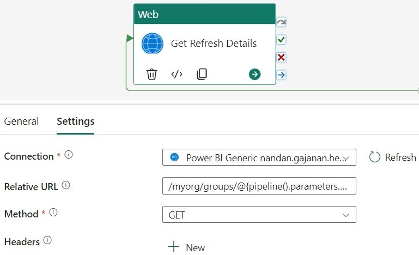The height and width of the screenshot is (255, 419).
Task: Click the Connection info icon
Action: point(69,155)
